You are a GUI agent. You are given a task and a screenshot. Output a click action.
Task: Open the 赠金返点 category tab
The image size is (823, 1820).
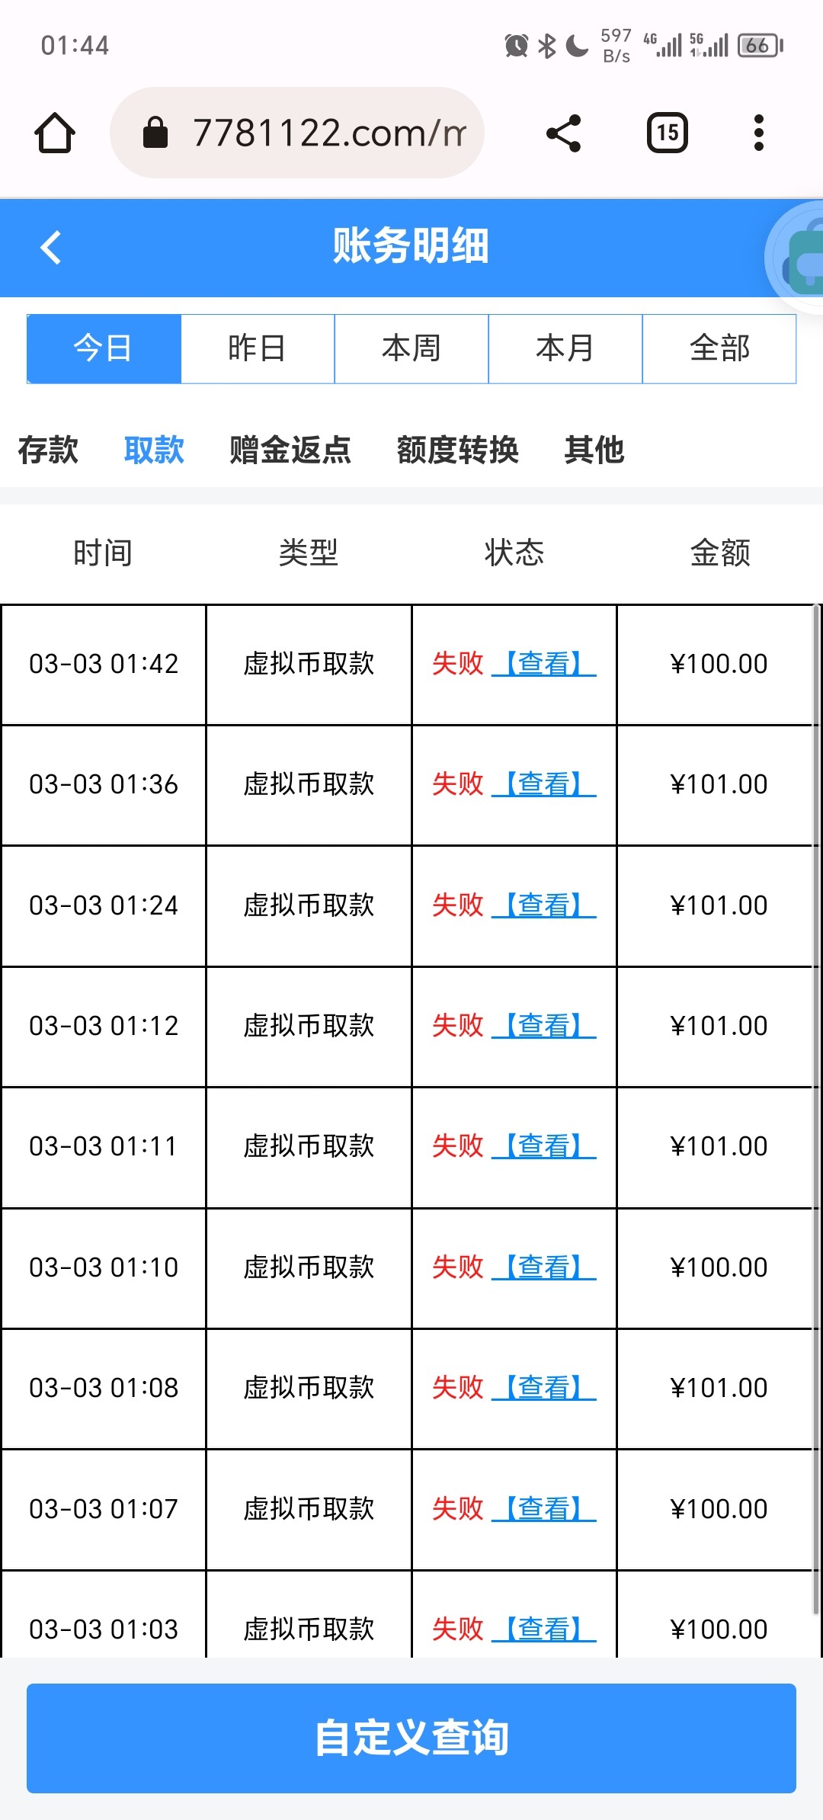290,450
